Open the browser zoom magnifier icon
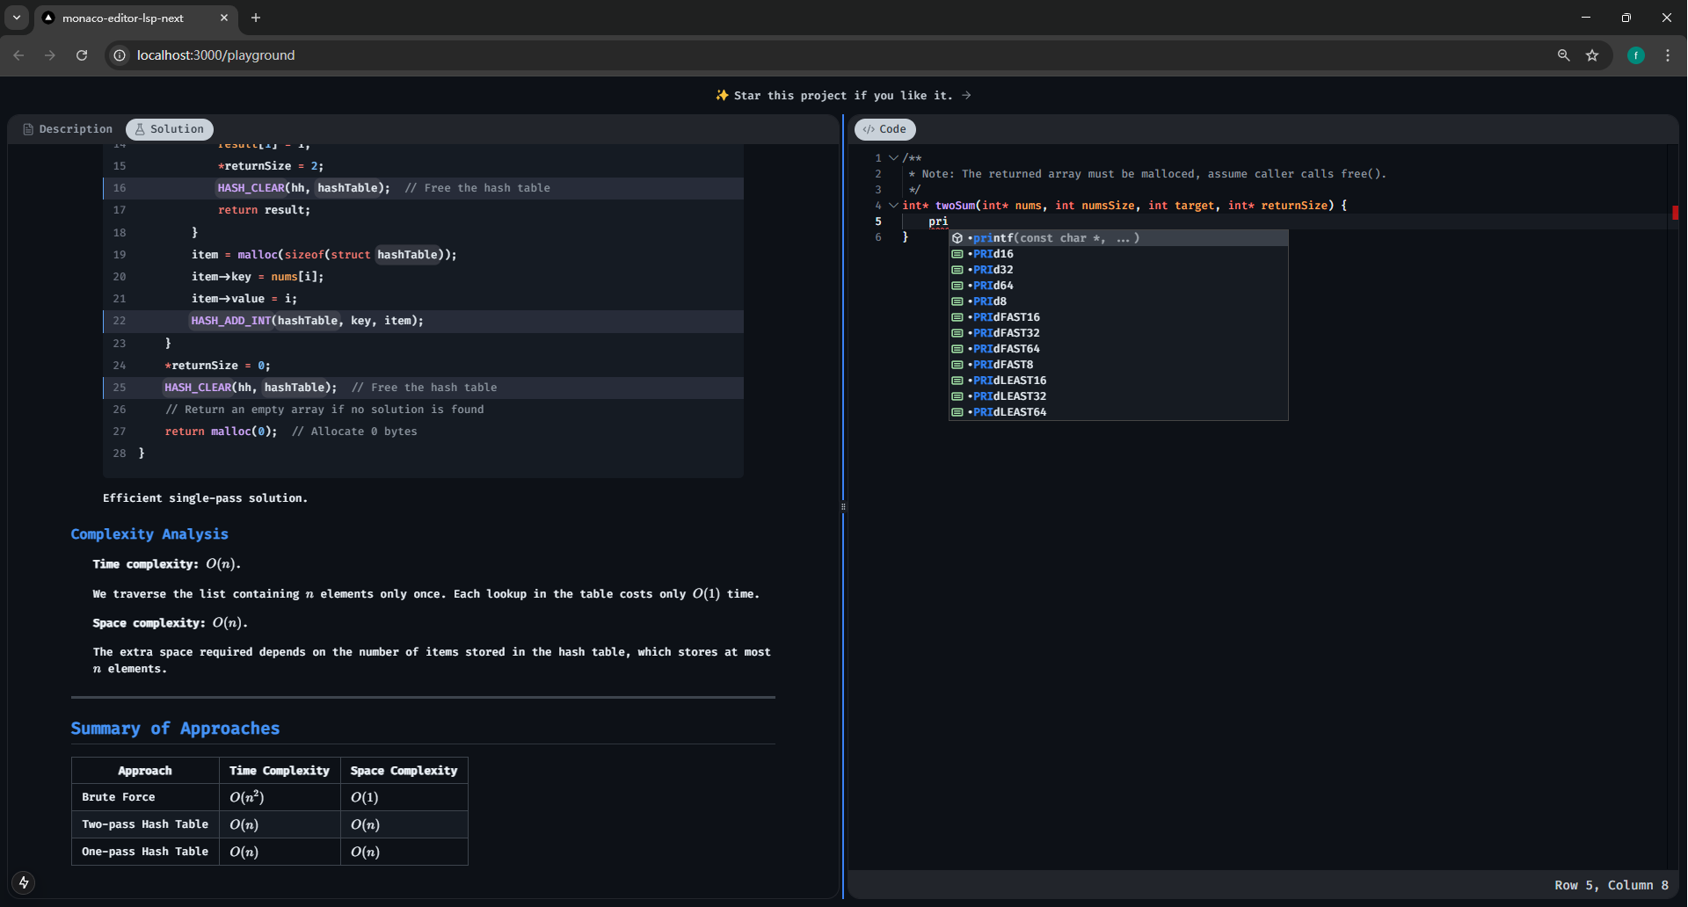 point(1563,55)
